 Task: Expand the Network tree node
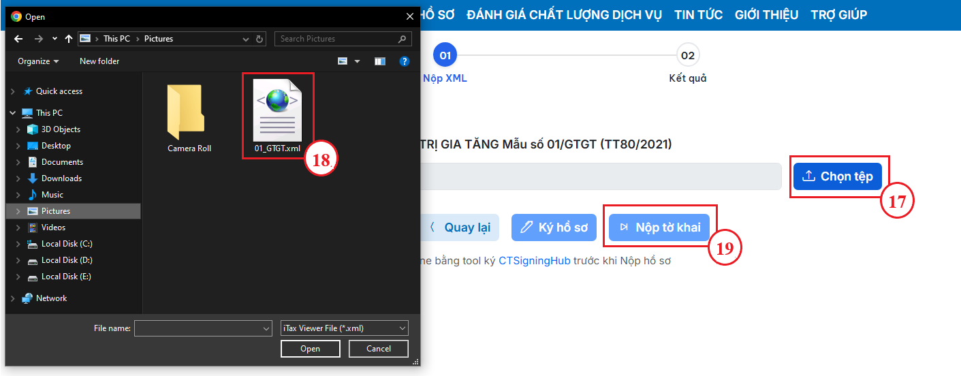[13, 298]
